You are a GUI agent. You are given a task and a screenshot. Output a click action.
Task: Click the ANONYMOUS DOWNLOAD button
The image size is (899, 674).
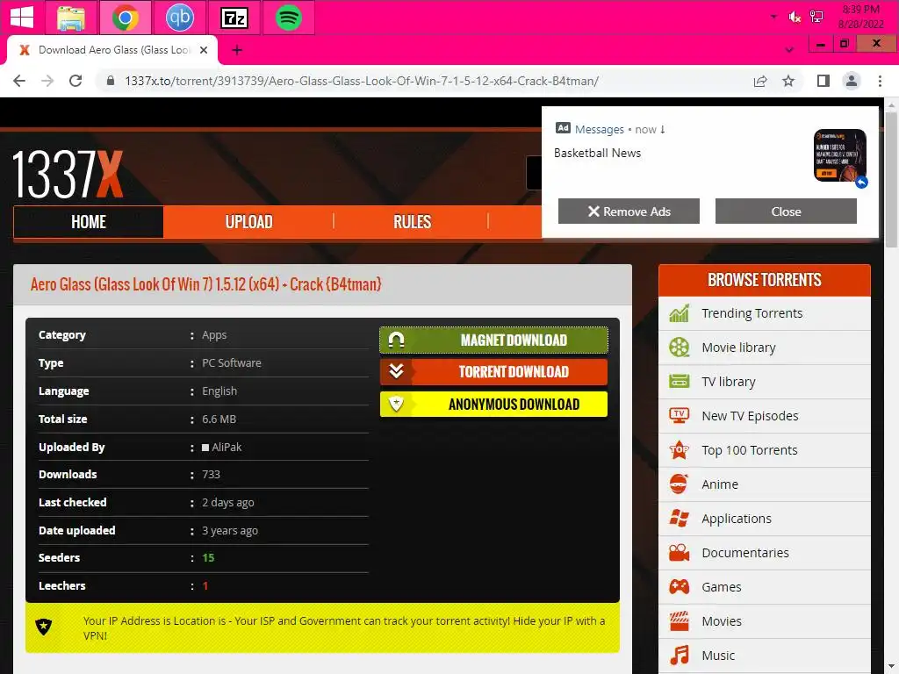493,404
